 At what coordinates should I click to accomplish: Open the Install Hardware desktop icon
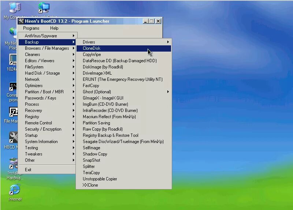14,164
